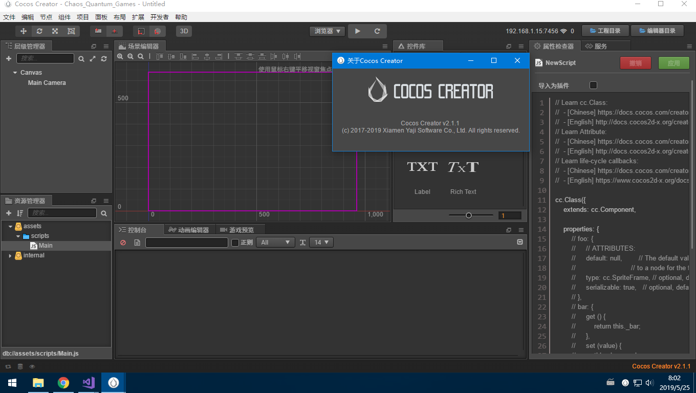Change asset sort order
696x393 pixels.
click(20, 213)
